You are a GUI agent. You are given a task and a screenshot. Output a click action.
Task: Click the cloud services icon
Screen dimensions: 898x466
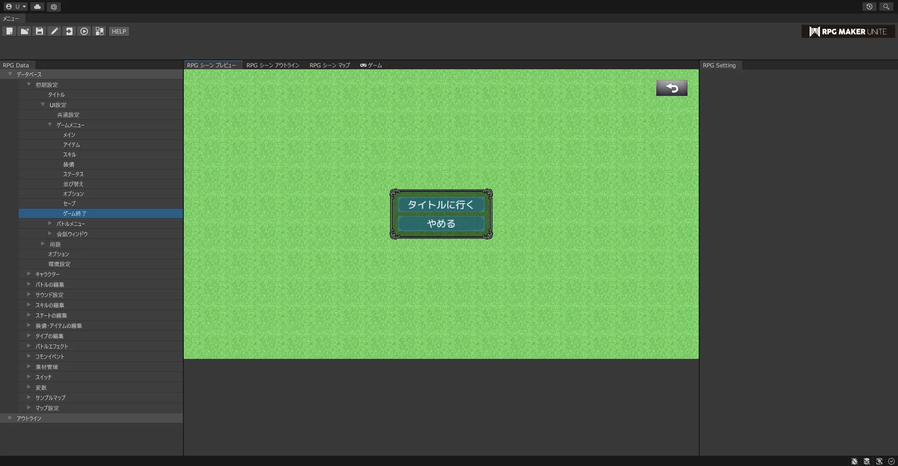[37, 7]
